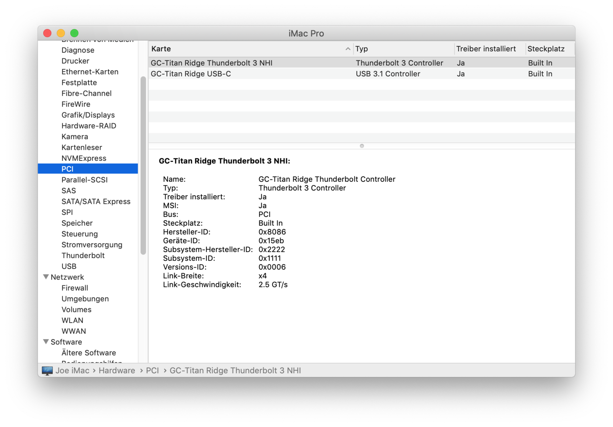This screenshot has width=613, height=427.
Task: Select WWAN under Netzwerk
Action: 74,331
